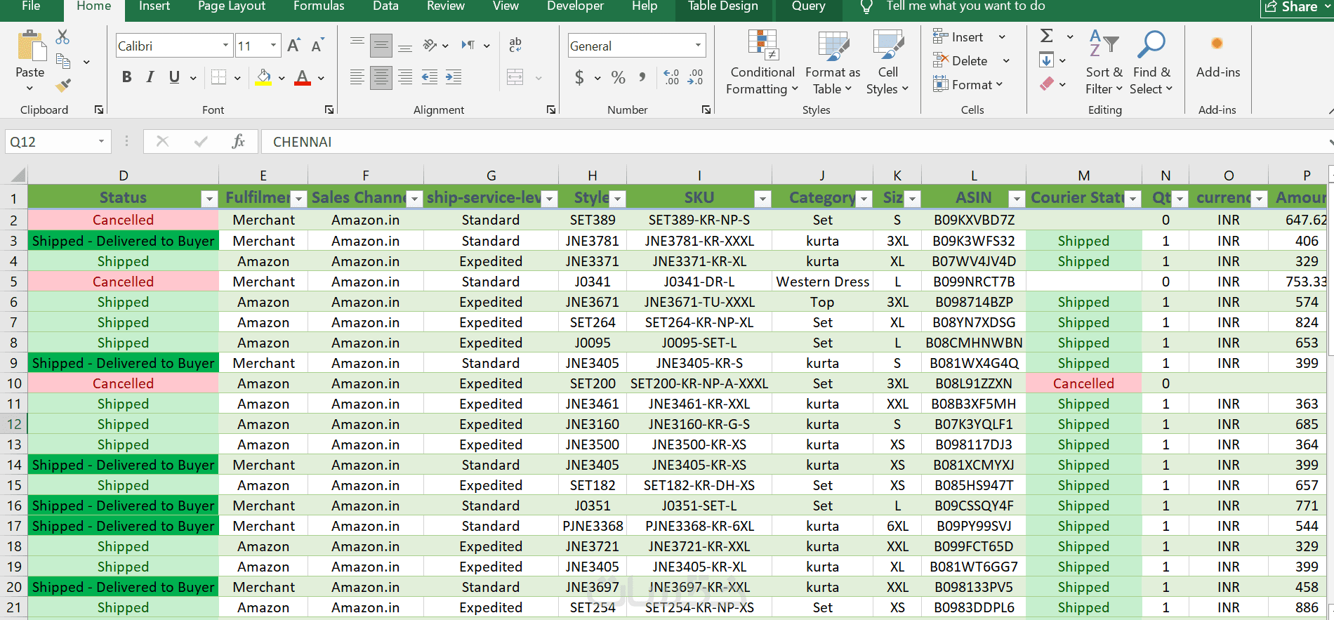
Task: Toggle Italic formatting
Action: tap(150, 77)
